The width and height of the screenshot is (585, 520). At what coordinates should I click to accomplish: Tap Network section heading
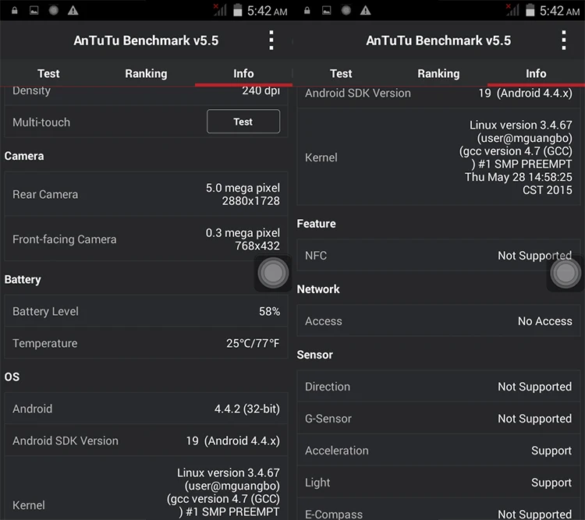click(x=318, y=289)
